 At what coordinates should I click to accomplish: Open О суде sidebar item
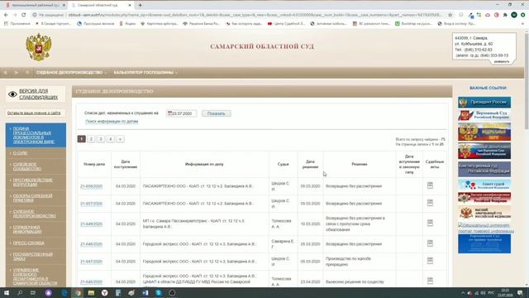(x=20, y=153)
